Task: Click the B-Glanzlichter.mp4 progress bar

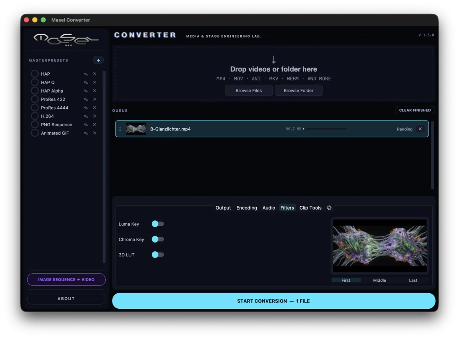Action: point(325,129)
